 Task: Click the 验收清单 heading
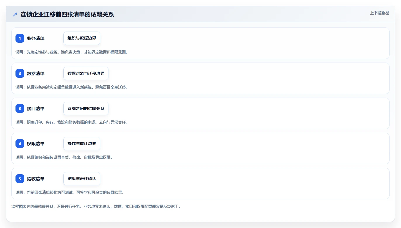click(x=36, y=179)
